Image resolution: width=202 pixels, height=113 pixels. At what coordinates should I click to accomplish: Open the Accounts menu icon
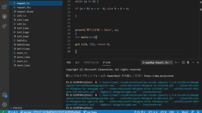(x=4, y=95)
